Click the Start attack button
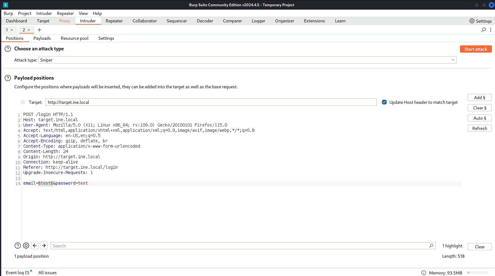This screenshot has width=495, height=276. (476, 49)
